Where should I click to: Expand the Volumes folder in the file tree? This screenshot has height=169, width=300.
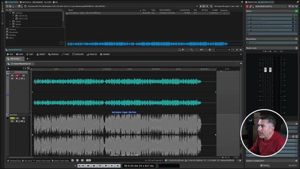[10, 13]
